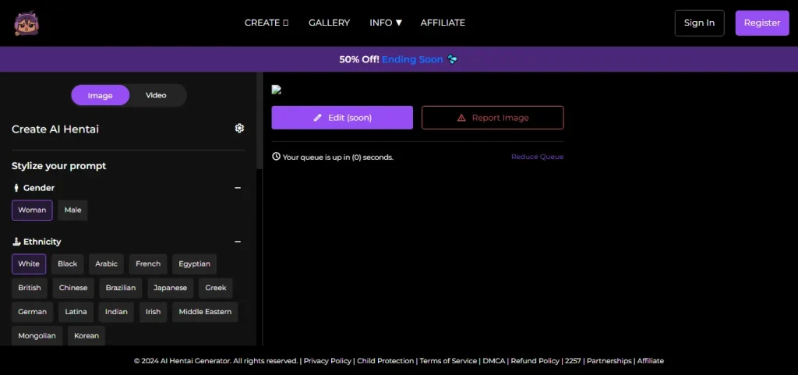Open the AFFILIATE page
This screenshot has height=375, width=798.
(443, 23)
